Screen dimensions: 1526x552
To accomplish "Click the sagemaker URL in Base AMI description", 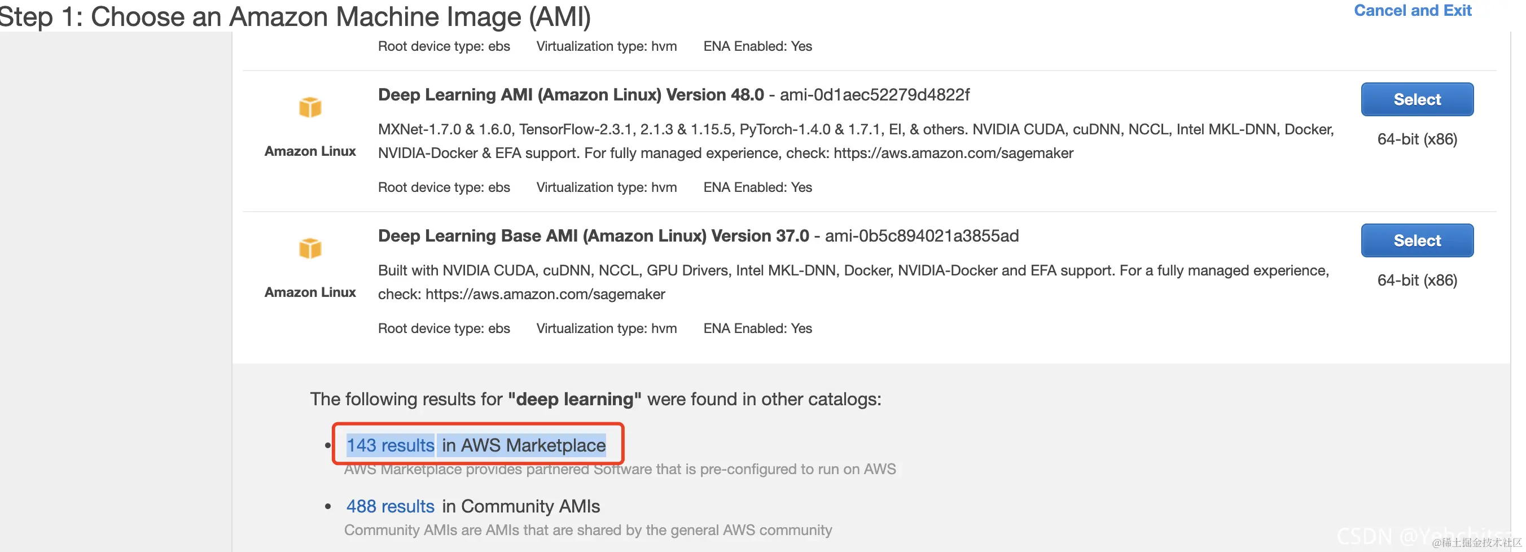I will [545, 295].
